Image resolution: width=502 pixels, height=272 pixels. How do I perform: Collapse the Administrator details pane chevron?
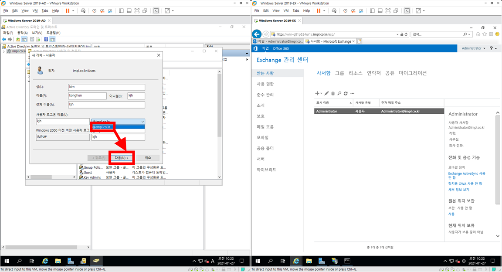click(498, 112)
